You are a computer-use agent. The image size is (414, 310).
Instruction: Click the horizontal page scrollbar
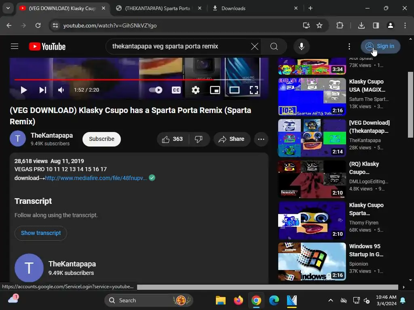click(x=268, y=287)
